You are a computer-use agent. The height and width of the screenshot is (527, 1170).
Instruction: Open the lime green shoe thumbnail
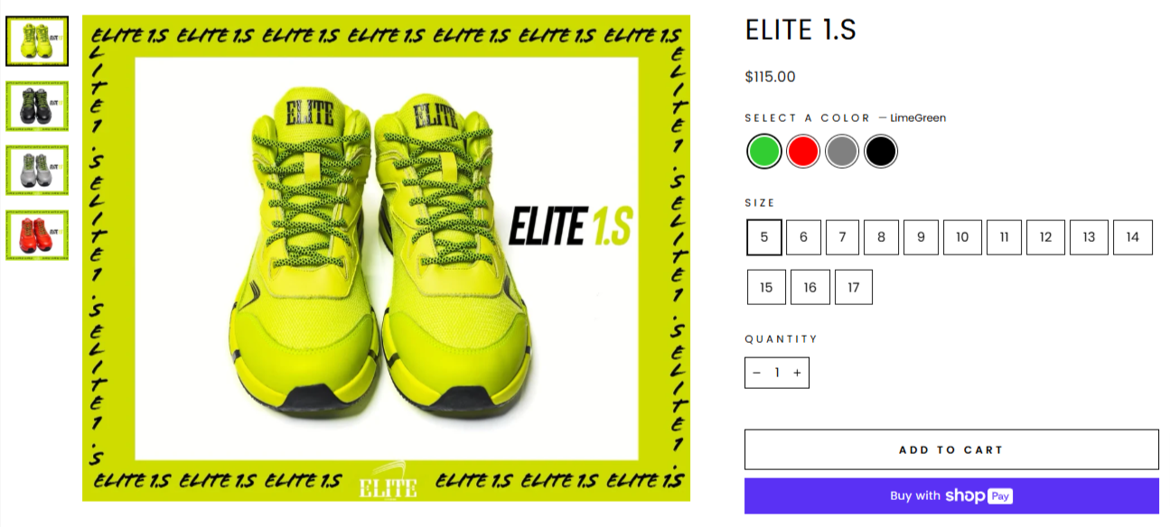(x=37, y=42)
